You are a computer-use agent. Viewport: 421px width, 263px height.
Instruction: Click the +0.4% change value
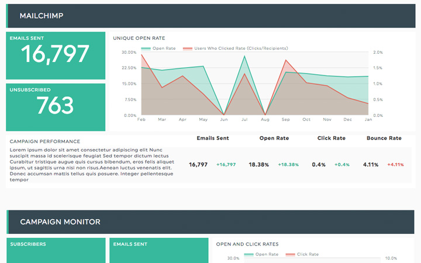coord(342,165)
